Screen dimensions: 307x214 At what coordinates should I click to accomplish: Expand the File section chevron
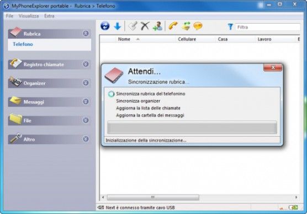[x=86, y=120]
